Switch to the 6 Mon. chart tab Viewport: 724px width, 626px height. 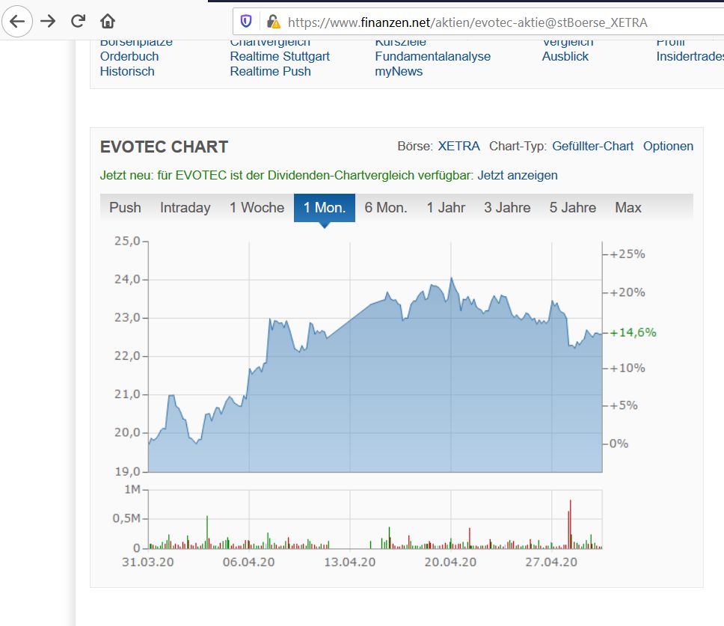386,208
